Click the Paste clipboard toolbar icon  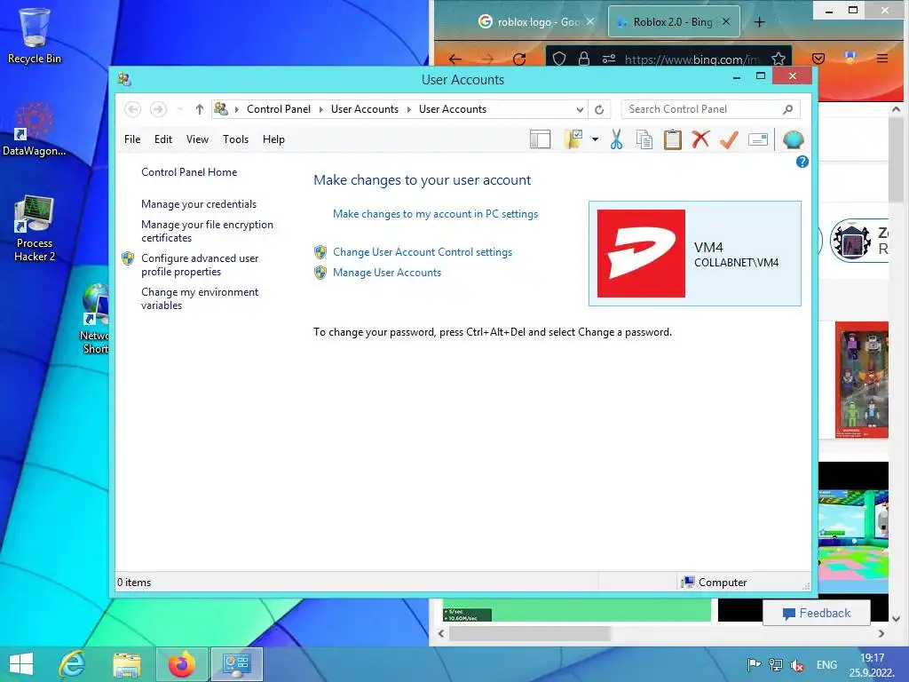pyautogui.click(x=673, y=139)
